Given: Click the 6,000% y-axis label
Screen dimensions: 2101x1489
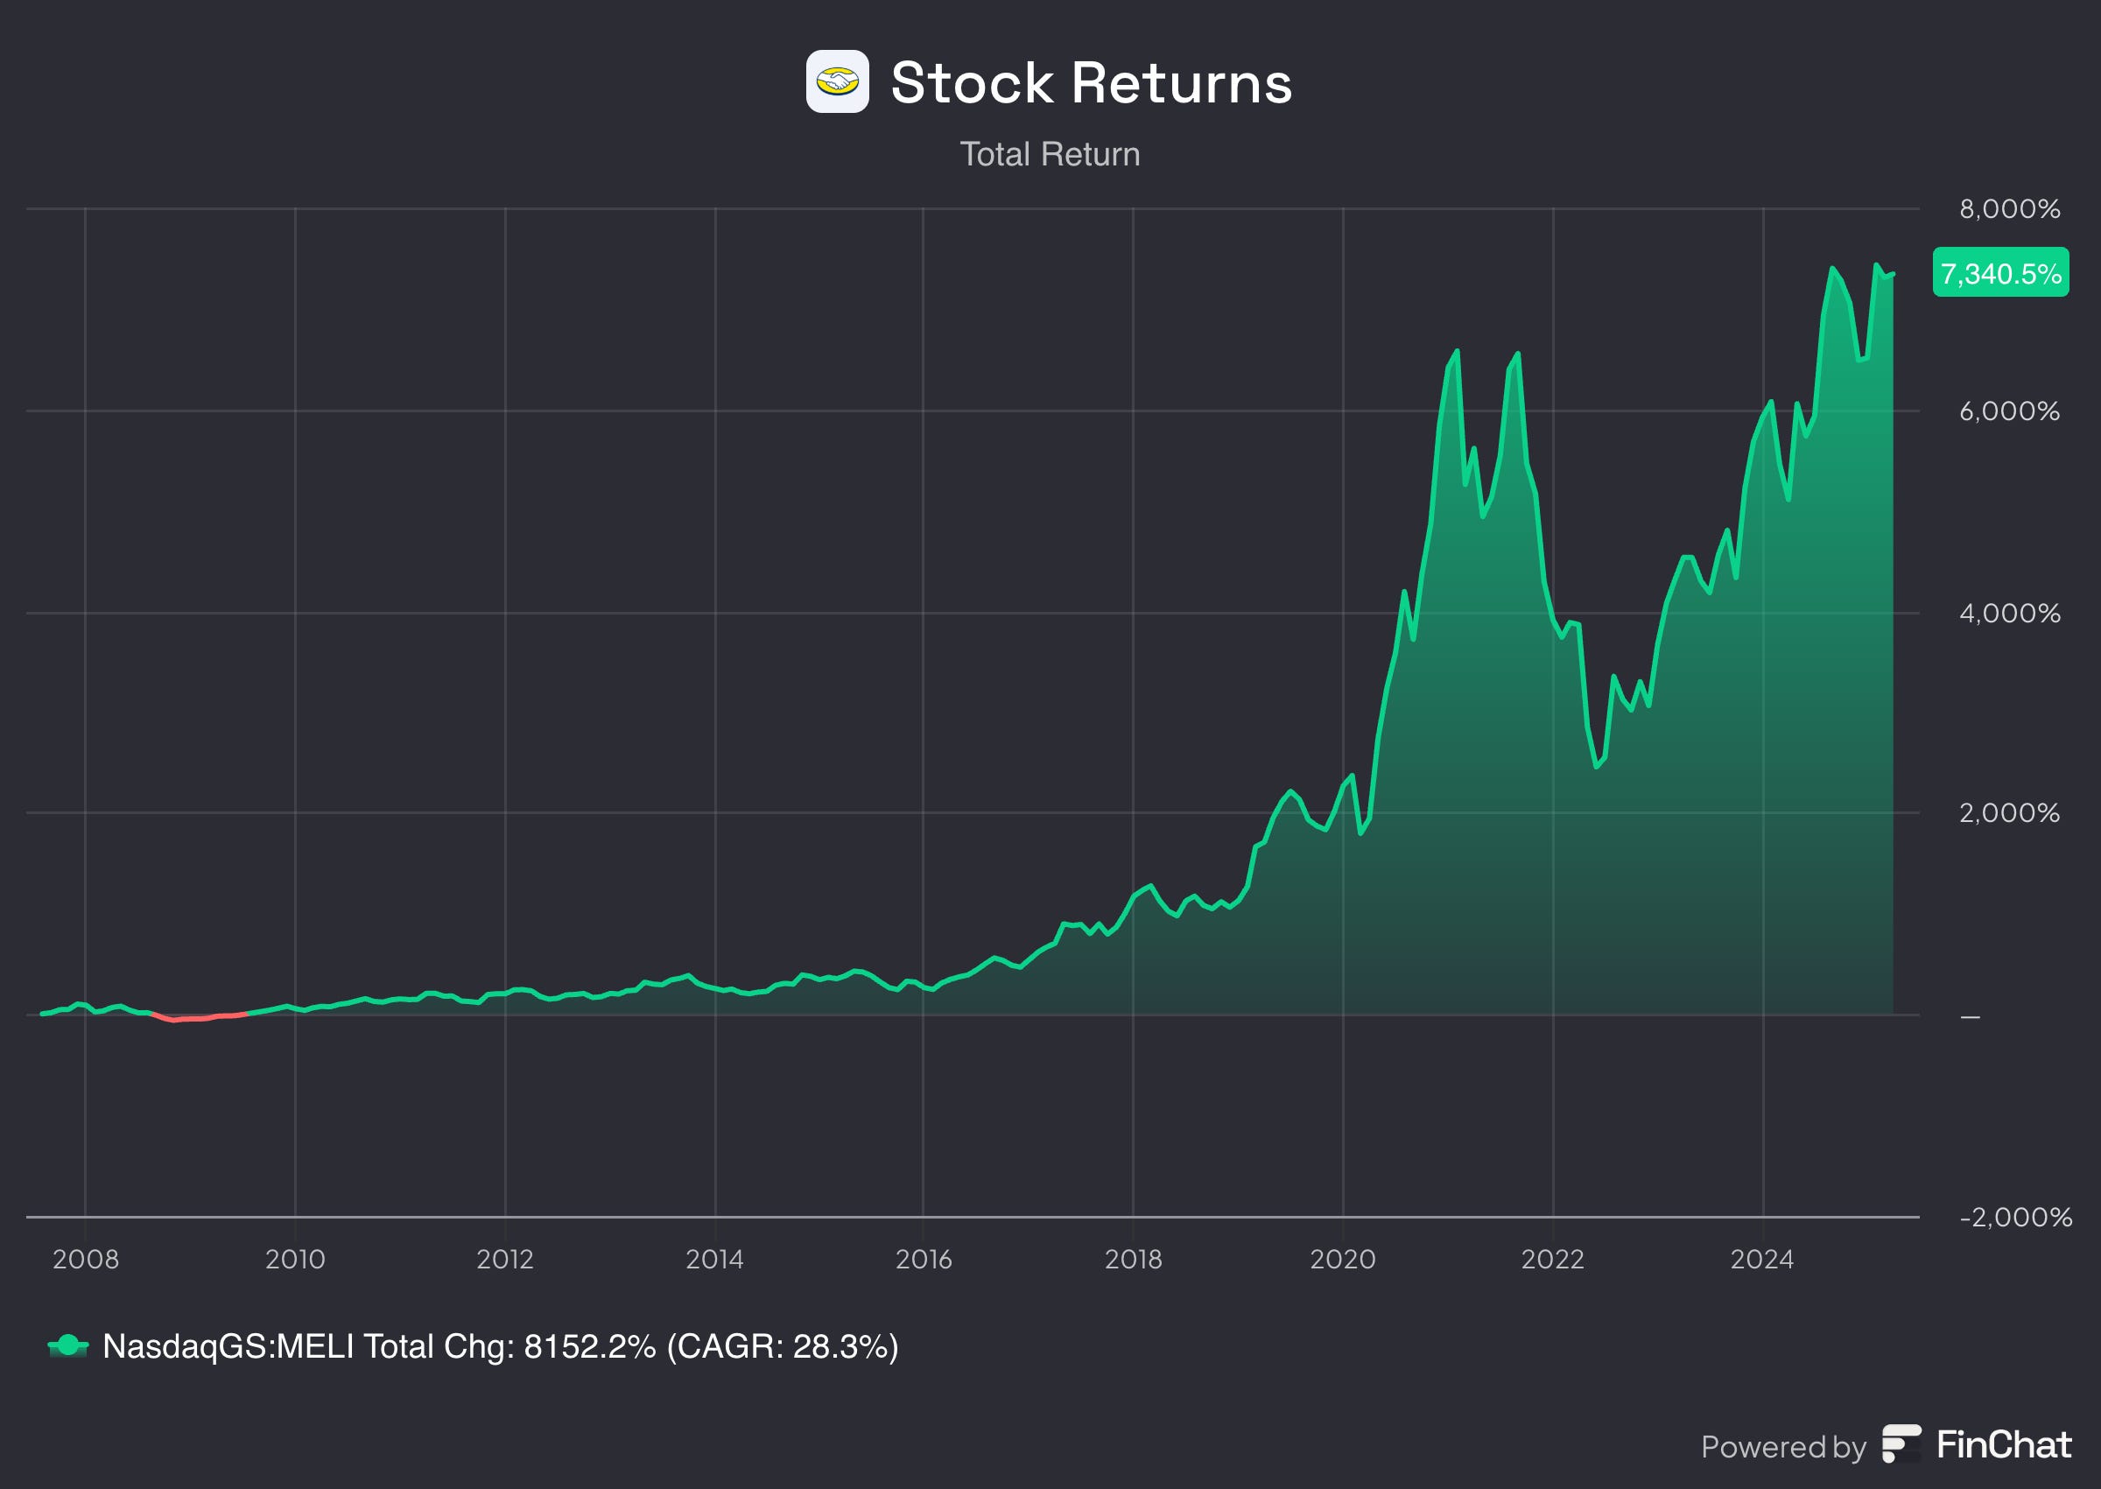Looking at the screenshot, I should (2009, 411).
